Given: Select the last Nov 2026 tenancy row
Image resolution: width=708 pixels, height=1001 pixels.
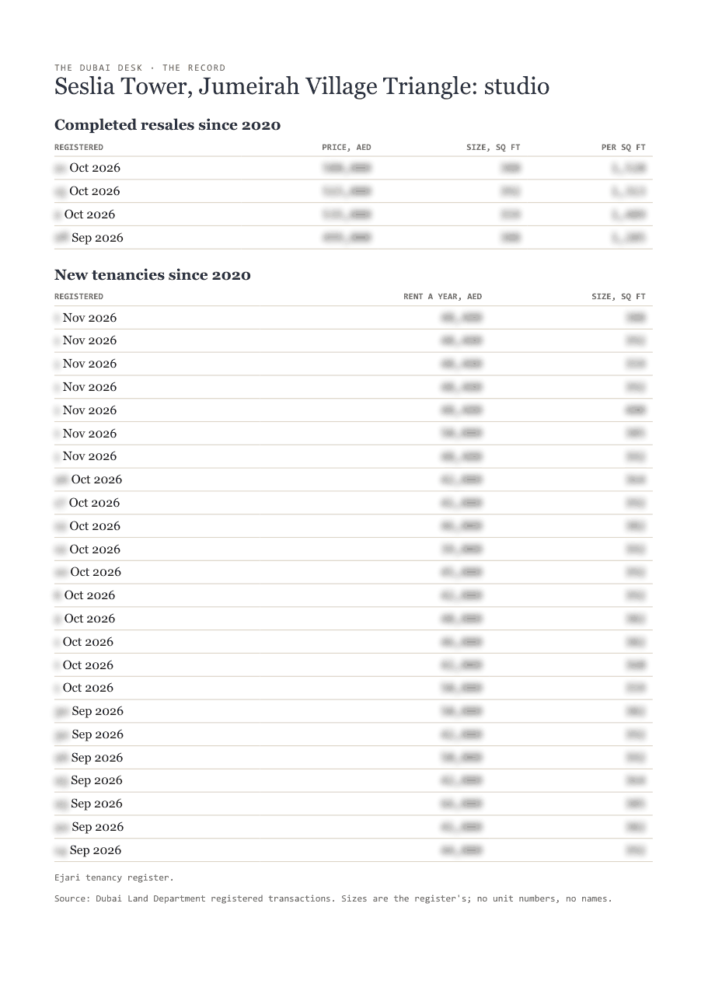Looking at the screenshot, I should pos(354,456).
